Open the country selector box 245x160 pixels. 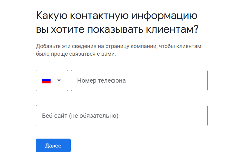coord(52,80)
